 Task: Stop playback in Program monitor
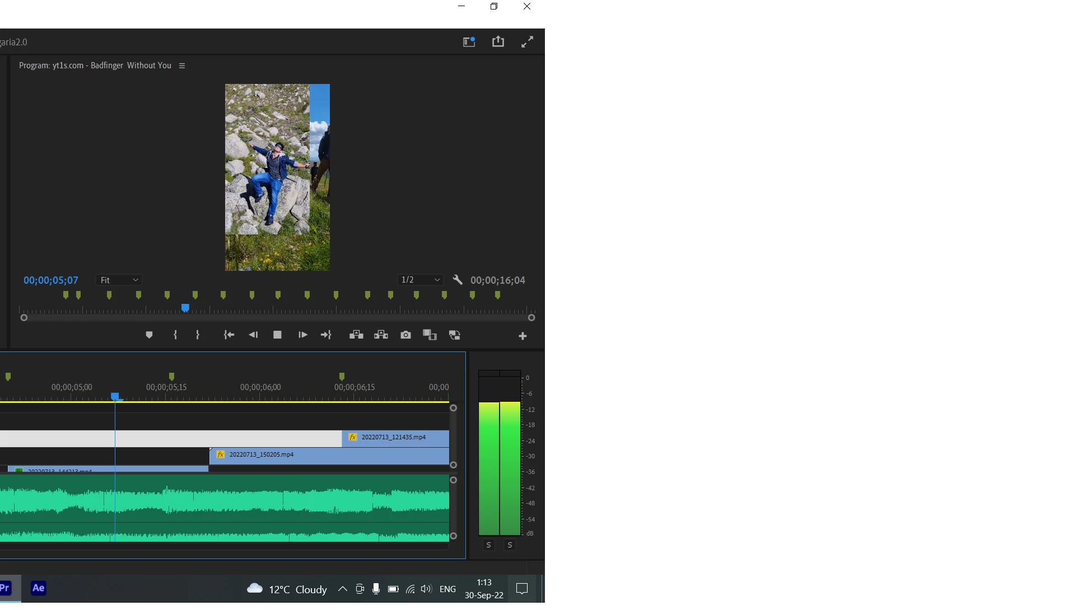pyautogui.click(x=277, y=335)
